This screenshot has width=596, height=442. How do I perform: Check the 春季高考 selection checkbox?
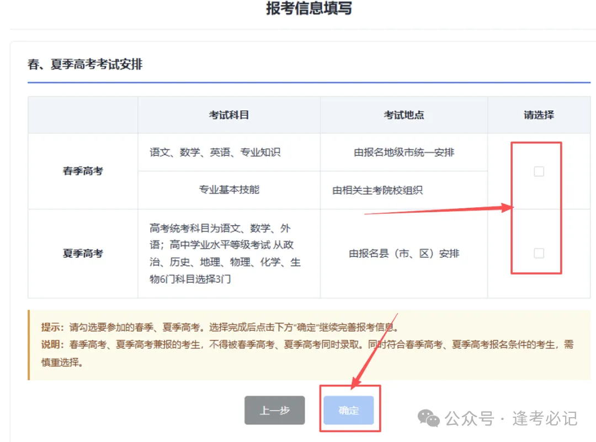(539, 171)
